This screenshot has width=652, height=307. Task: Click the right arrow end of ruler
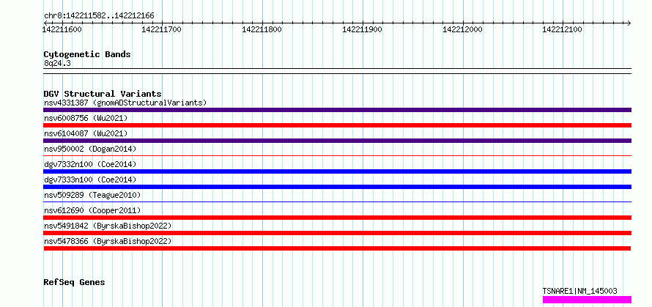pos(629,23)
